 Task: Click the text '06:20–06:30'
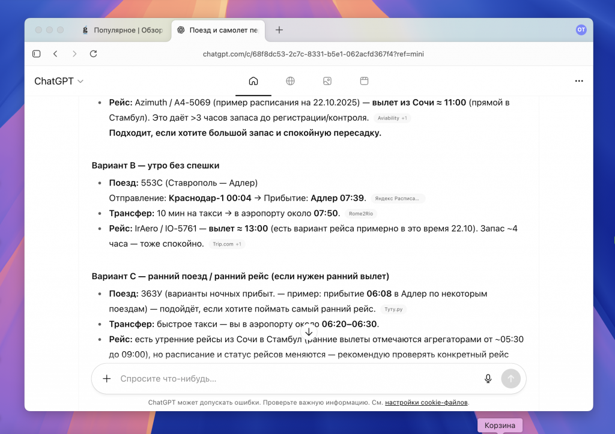(349, 324)
